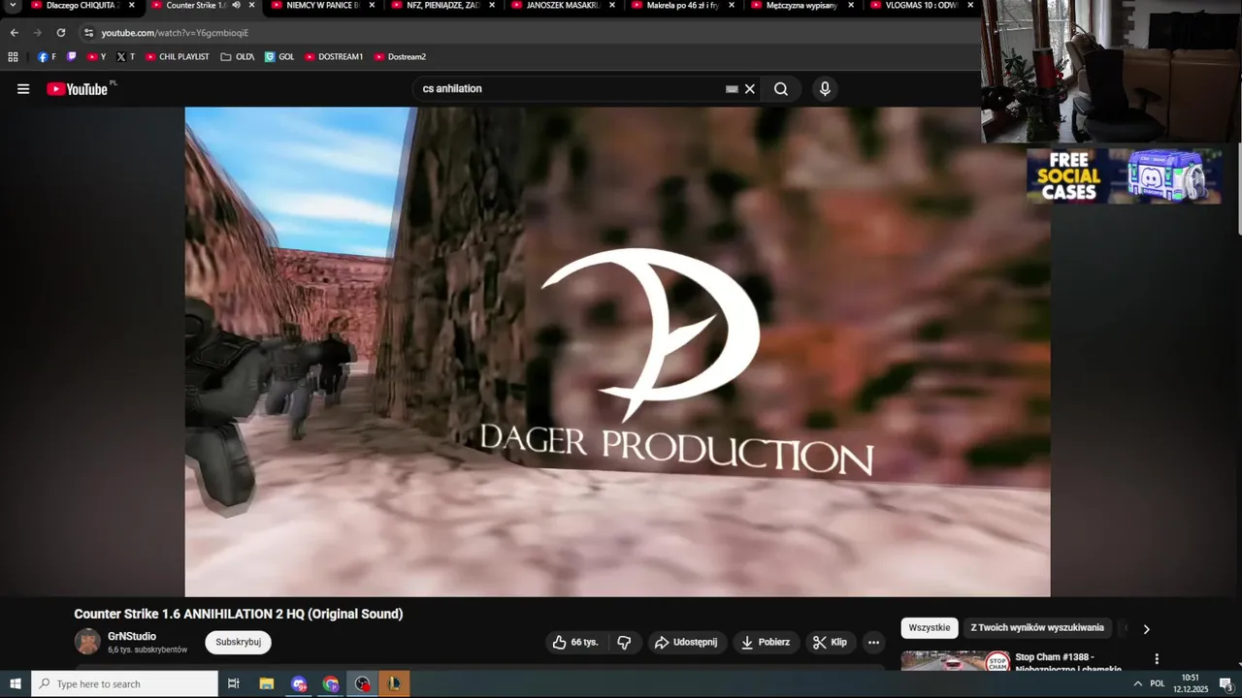Share video with Udostępnij button
Viewport: 1242px width, 698px height.
[685, 642]
